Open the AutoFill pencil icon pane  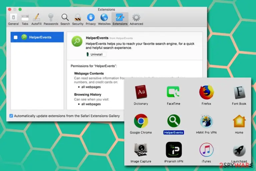coord(36,20)
